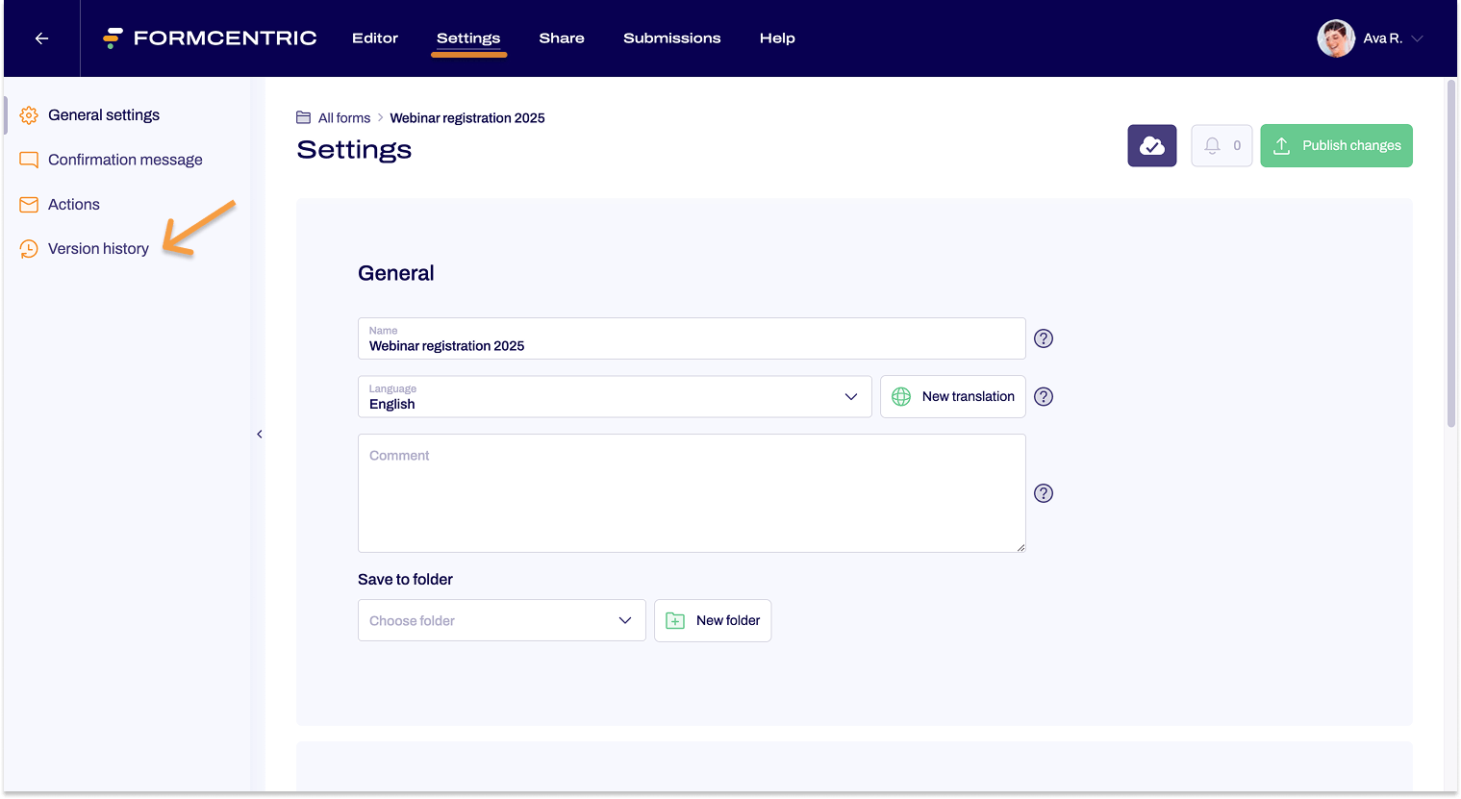The image size is (1461, 799).
Task: Click the Publish changes button
Action: click(1336, 145)
